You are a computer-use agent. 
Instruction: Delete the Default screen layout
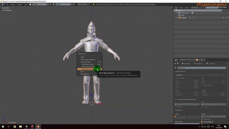tap(50, 5)
